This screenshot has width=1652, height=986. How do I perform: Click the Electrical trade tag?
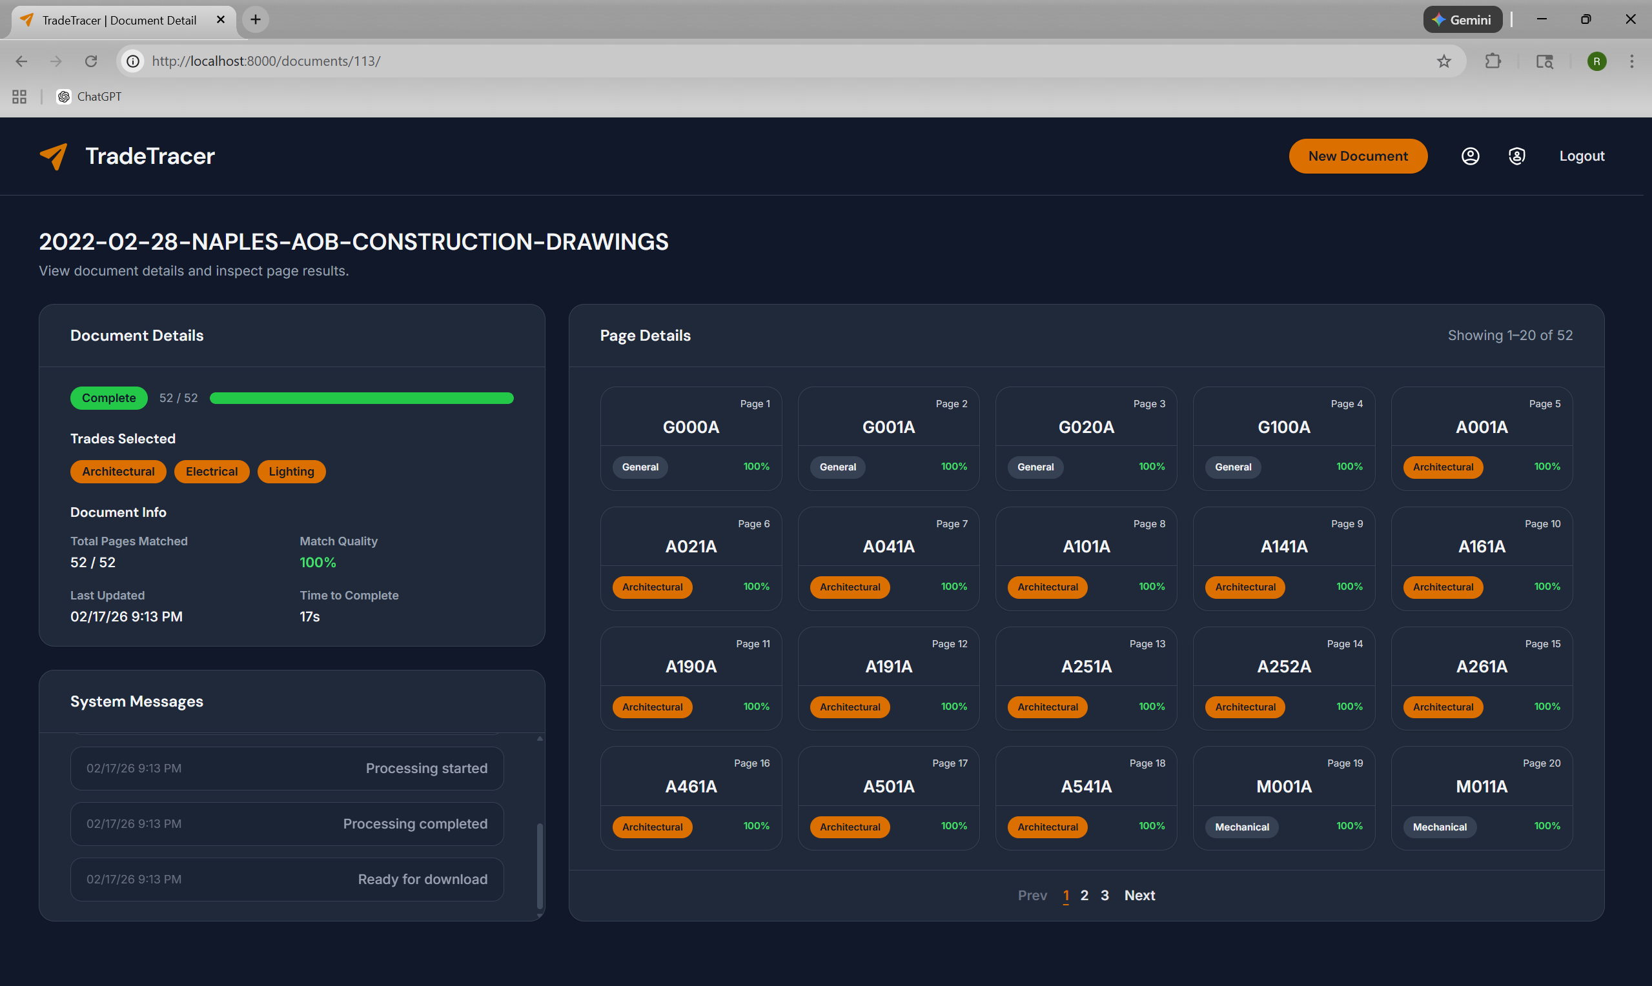click(x=211, y=472)
